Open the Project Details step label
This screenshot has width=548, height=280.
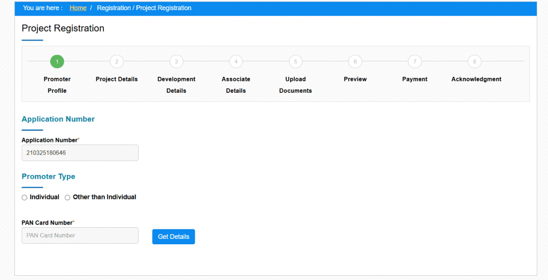click(x=117, y=79)
